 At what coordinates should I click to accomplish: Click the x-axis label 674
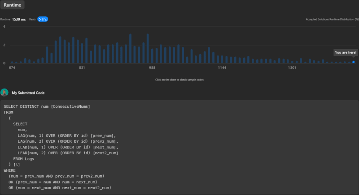(12, 68)
